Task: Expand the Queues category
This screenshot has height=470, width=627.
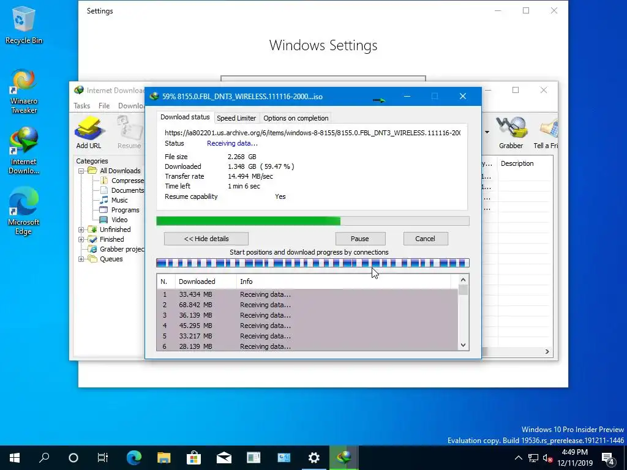Action: pos(81,259)
